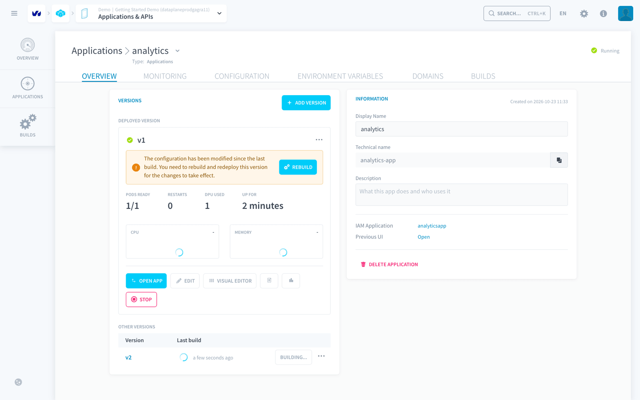Open the Visual Editor
The image size is (640, 400).
(230, 281)
